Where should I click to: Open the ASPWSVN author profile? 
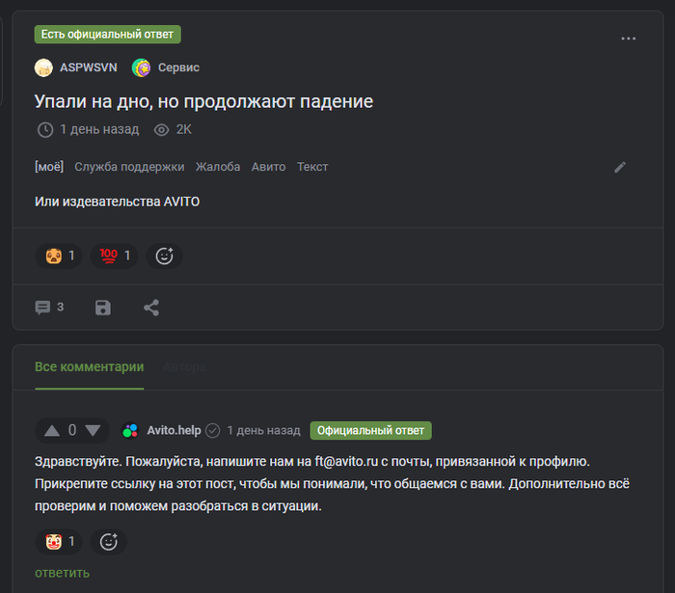[x=89, y=67]
